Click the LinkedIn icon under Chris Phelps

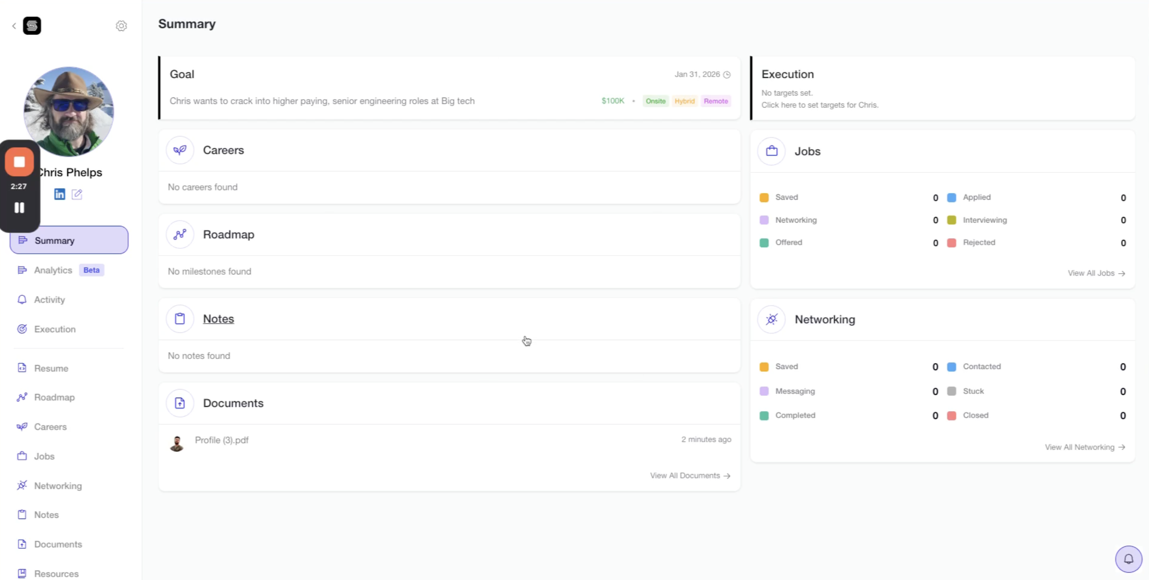pyautogui.click(x=59, y=194)
